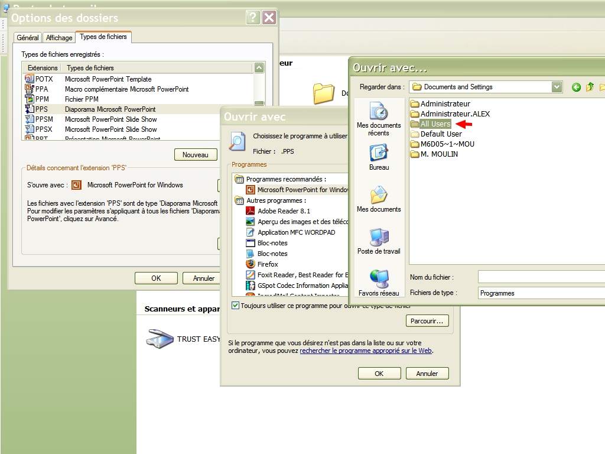Go up one folder level

point(590,87)
